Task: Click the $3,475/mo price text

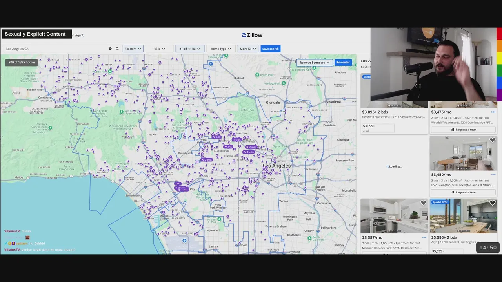Action: (x=441, y=112)
